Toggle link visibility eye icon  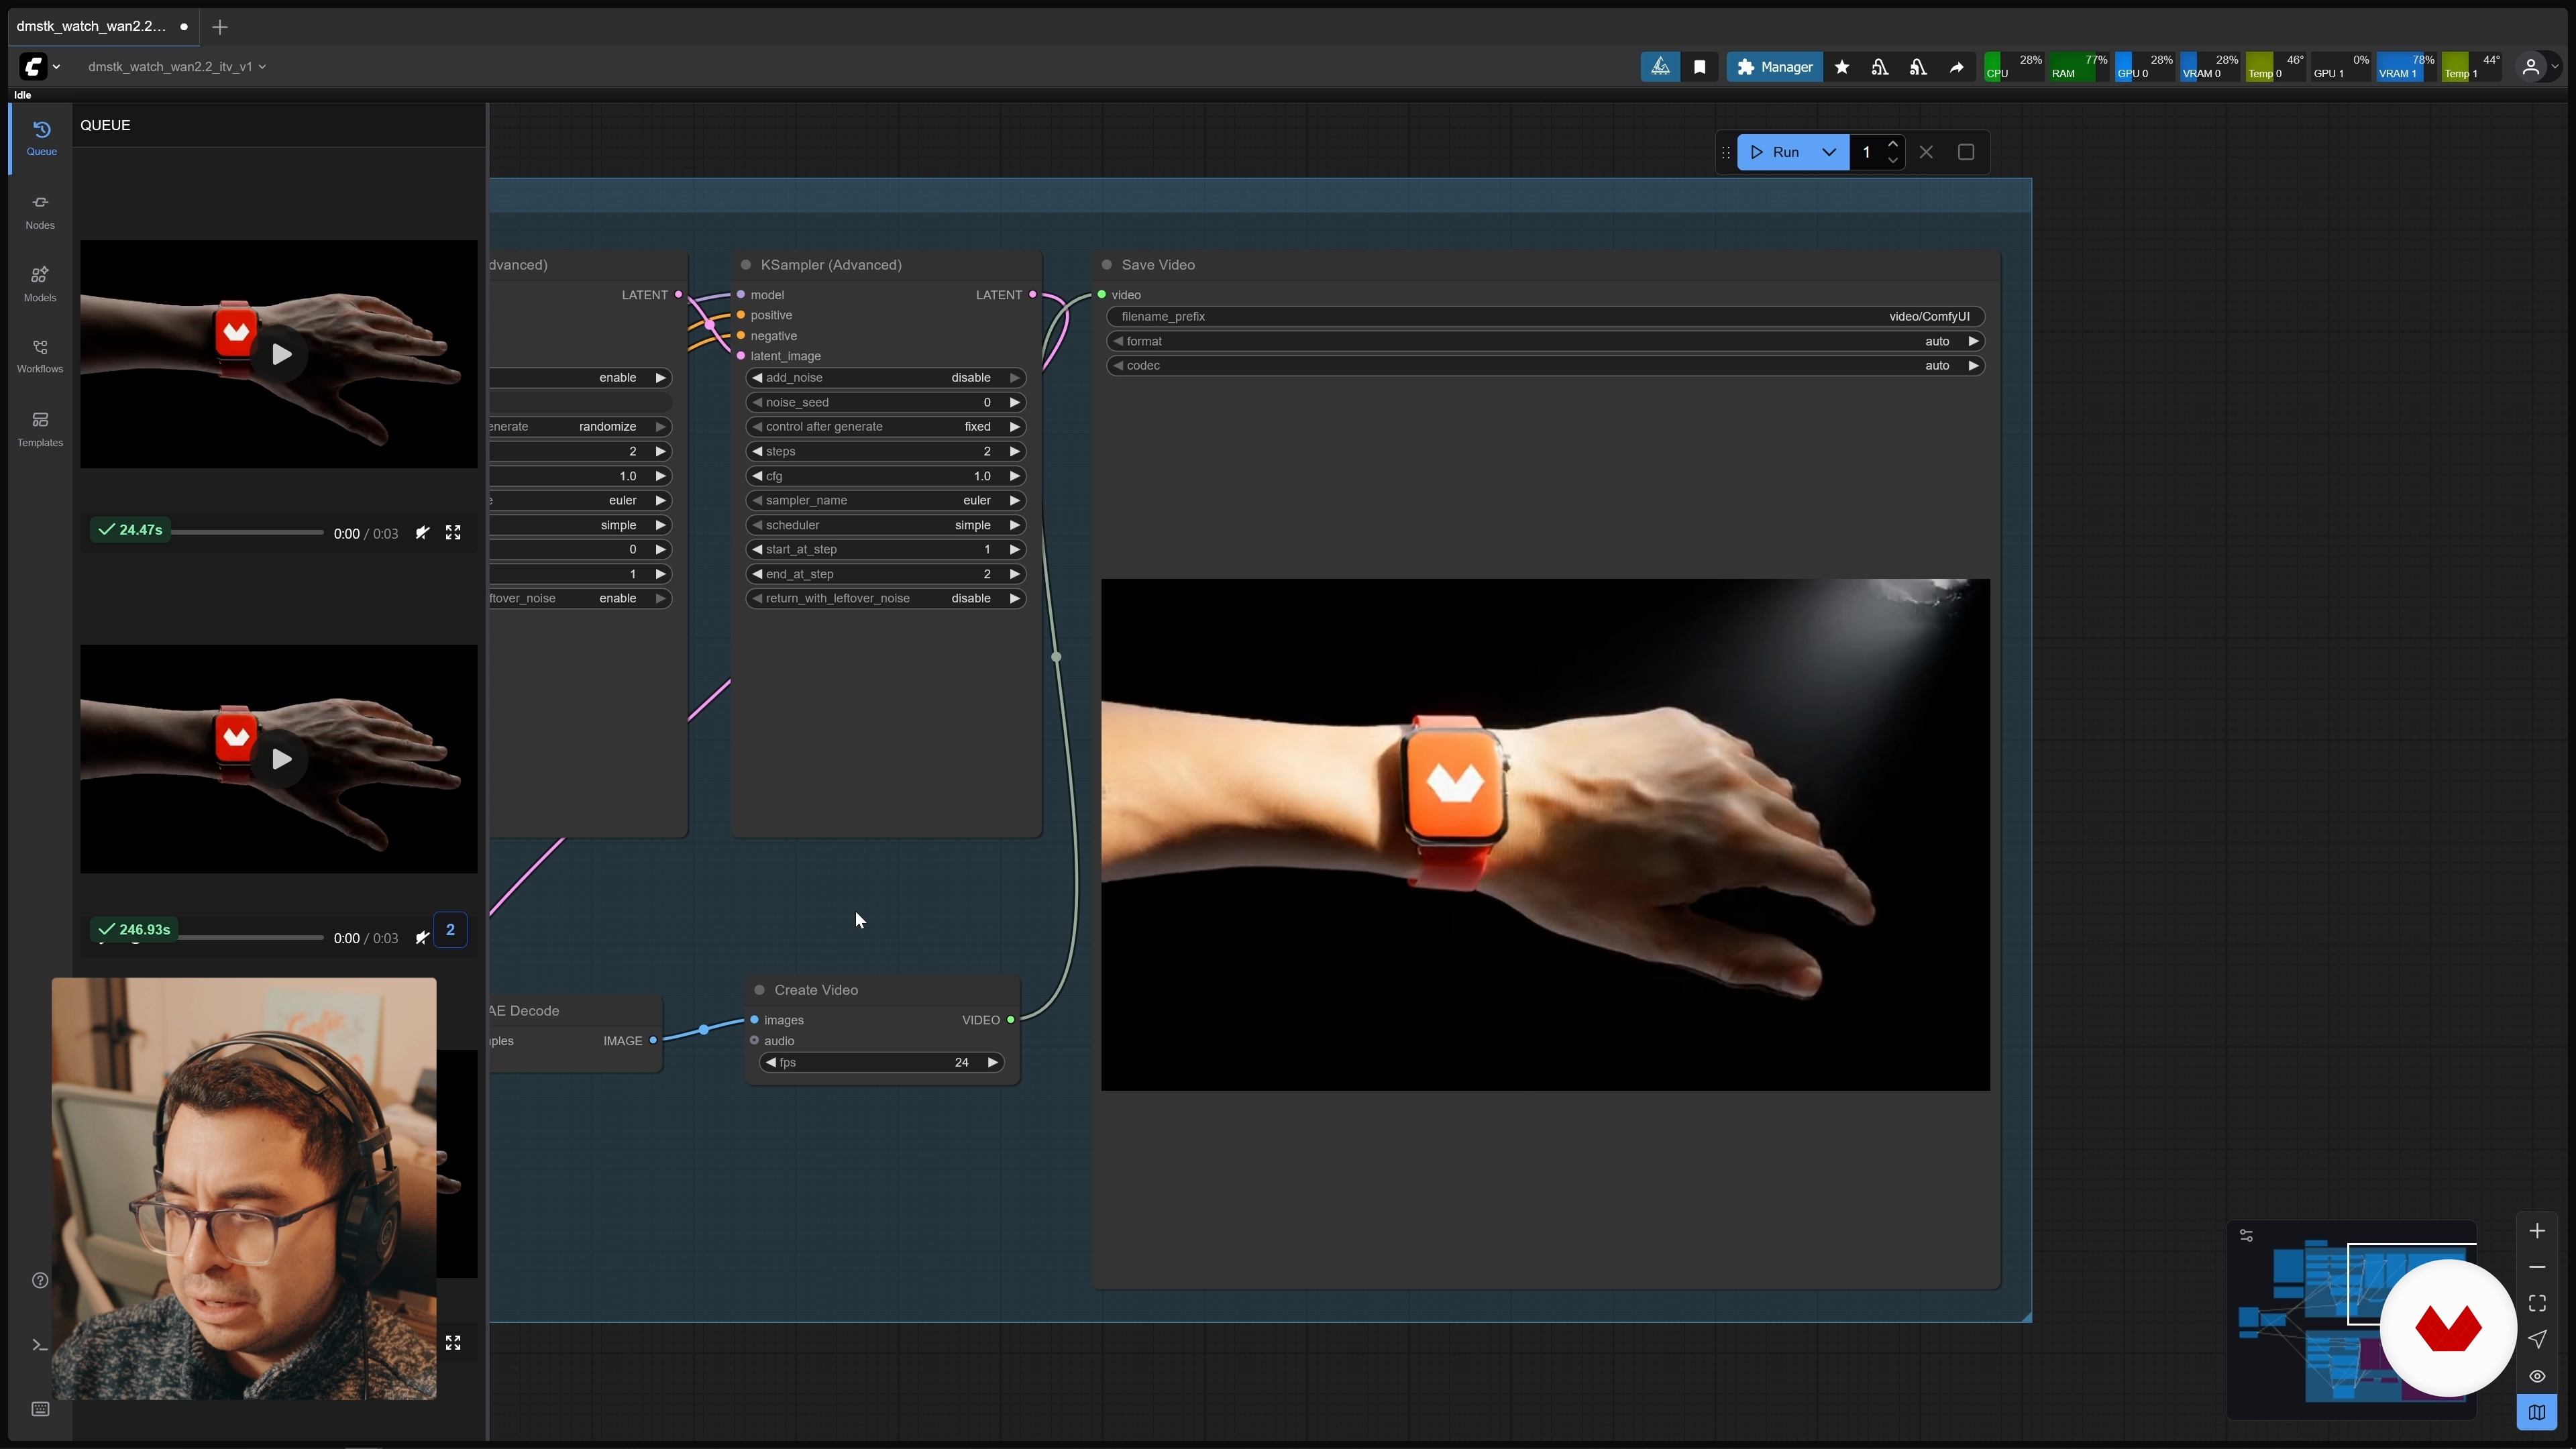(x=2537, y=1376)
